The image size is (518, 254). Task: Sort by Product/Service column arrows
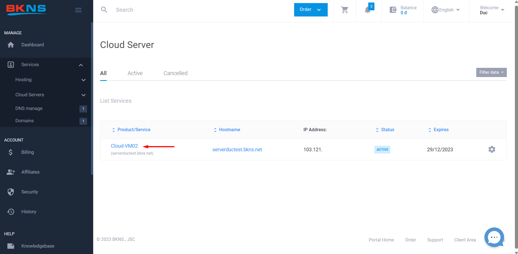point(114,130)
